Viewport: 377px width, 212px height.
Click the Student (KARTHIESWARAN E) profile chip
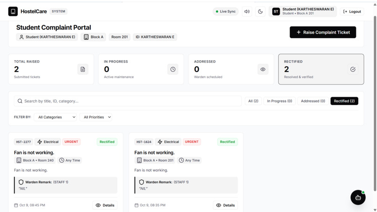click(47, 37)
